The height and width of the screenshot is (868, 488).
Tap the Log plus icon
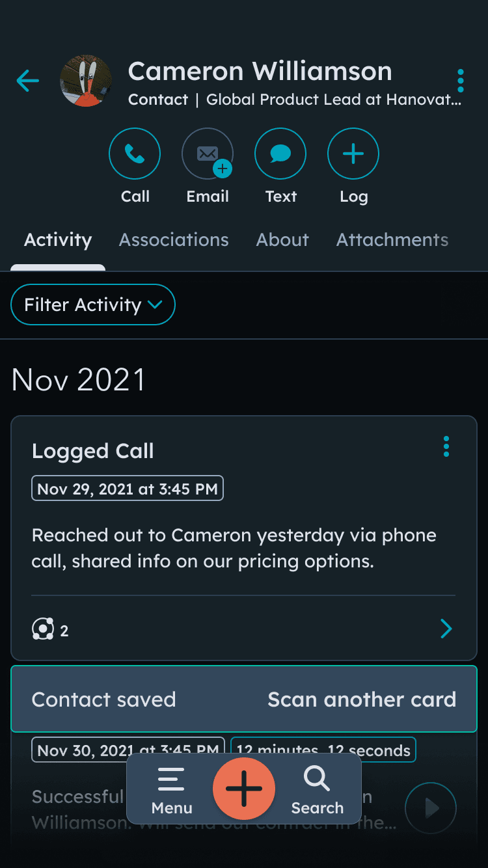pos(353,154)
